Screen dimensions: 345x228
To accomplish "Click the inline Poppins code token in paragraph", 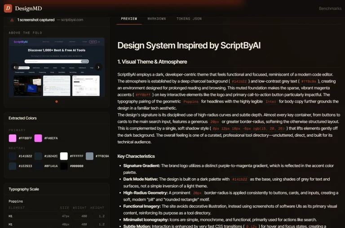I will [191, 102].
